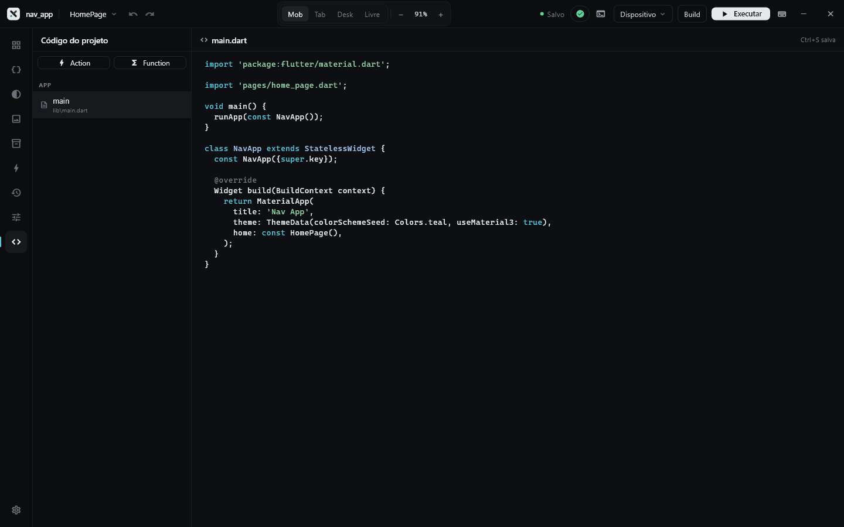Run the app with Executar
This screenshot has width=844, height=527.
pos(741,14)
